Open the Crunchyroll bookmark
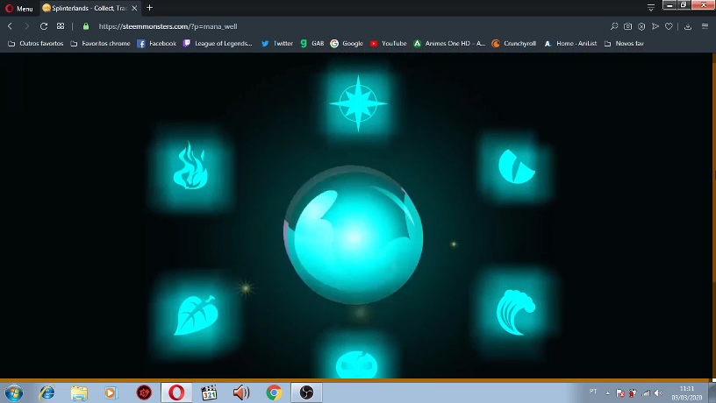The width and height of the screenshot is (716, 403). [x=513, y=43]
